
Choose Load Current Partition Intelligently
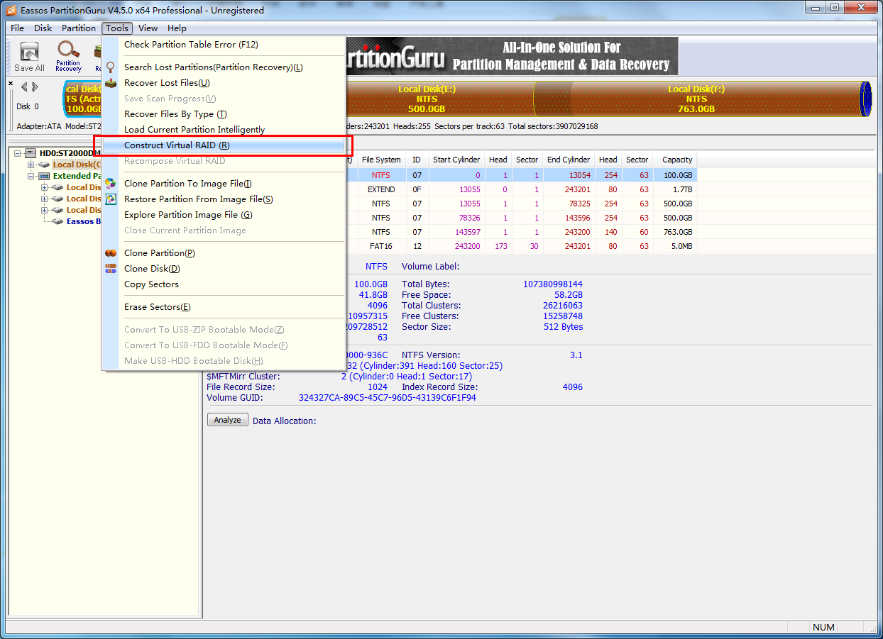(x=224, y=130)
